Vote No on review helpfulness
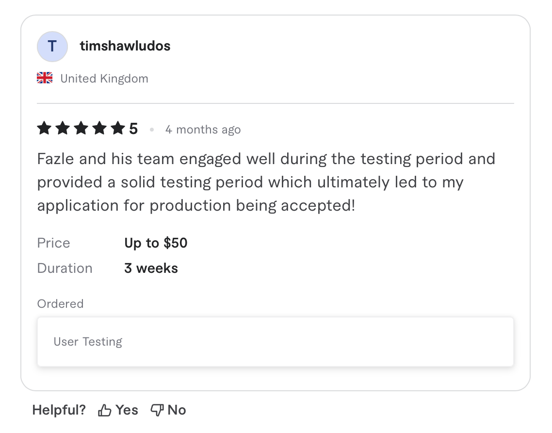Screen dimensions: 552x433 [178, 410]
